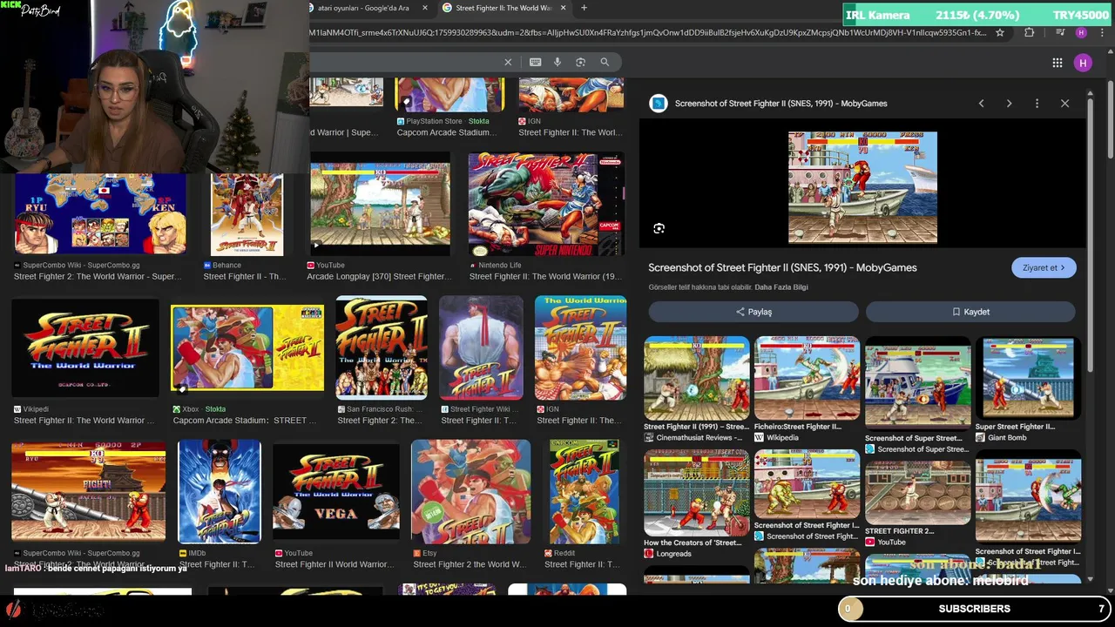Open the Chrome three-dot menu

[x=1102, y=32]
